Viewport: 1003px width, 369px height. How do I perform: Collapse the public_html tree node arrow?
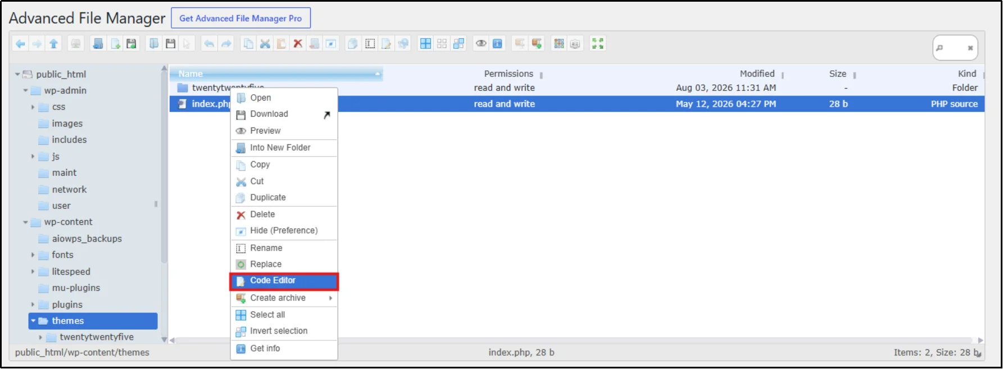17,74
